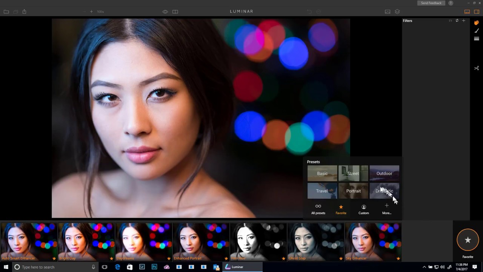Click the history clock icon
This screenshot has height=272, width=483.
[x=318, y=12]
